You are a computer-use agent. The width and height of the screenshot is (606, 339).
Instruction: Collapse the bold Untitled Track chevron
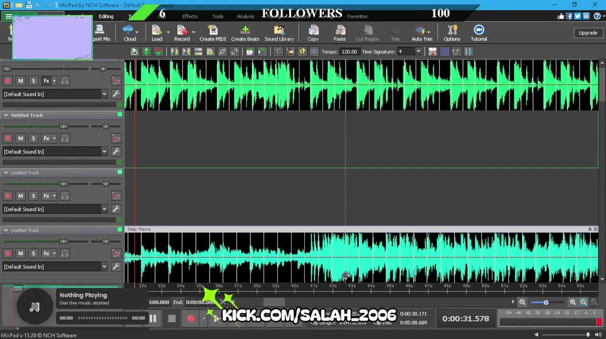(6, 115)
